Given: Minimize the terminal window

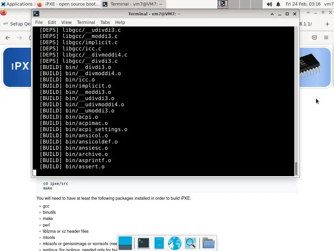Looking at the screenshot, I should [280, 14].
